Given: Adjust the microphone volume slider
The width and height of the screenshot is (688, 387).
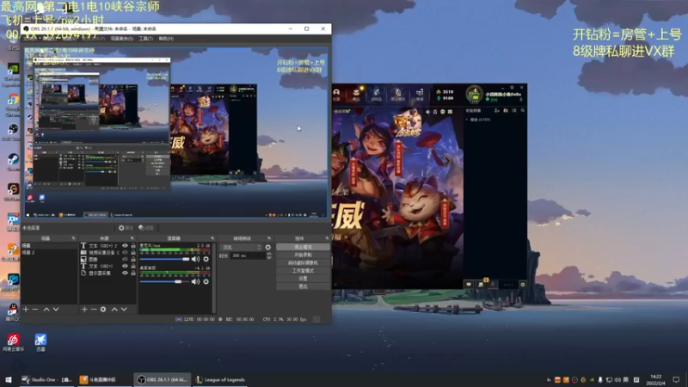Looking at the screenshot, I should click(x=164, y=260).
